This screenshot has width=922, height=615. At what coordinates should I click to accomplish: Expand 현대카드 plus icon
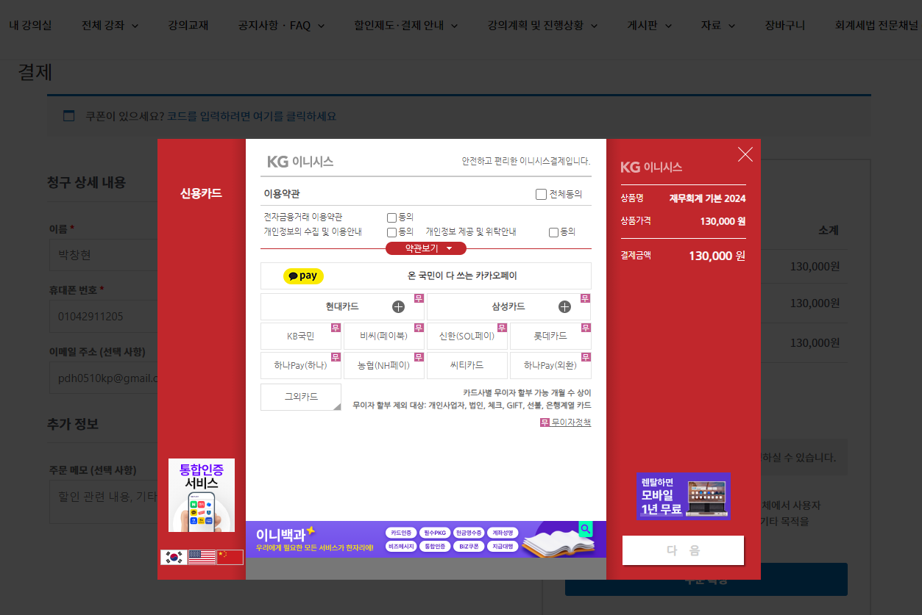point(398,307)
